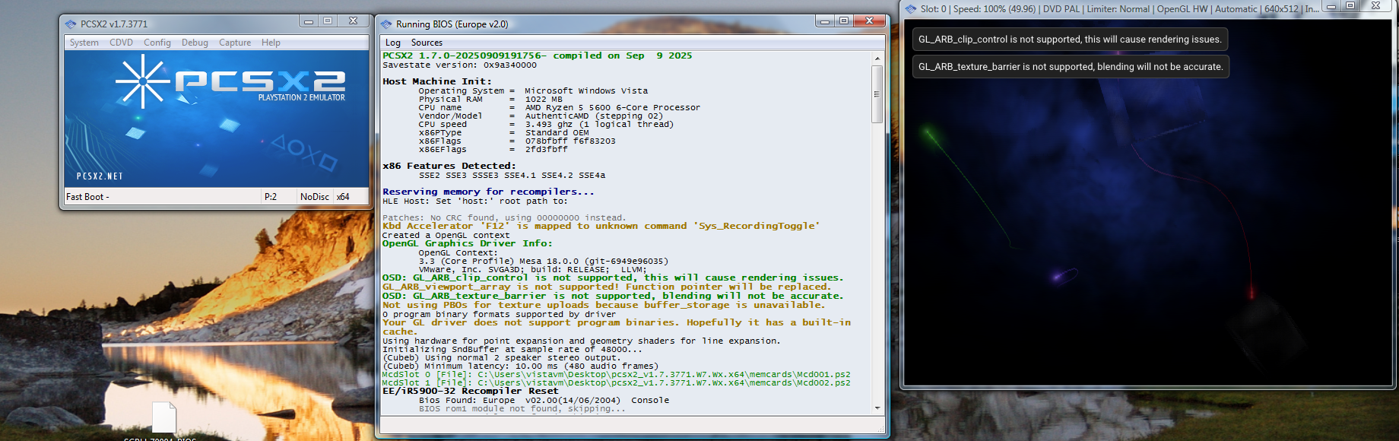Minimize the game render window

pos(1331,6)
